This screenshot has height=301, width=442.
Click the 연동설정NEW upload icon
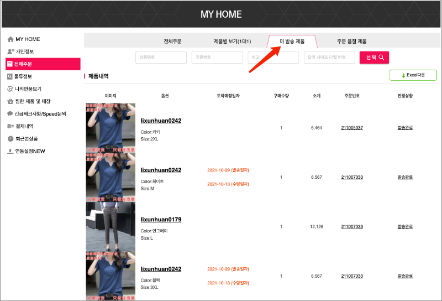[10, 151]
